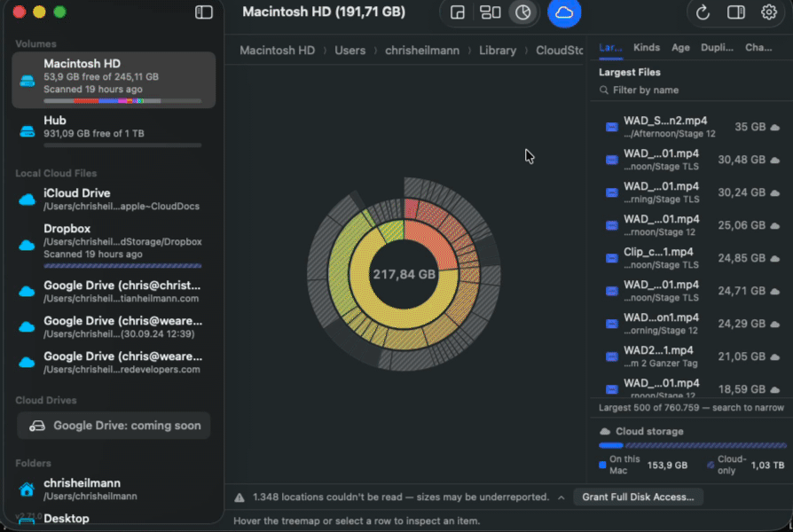This screenshot has width=793, height=532.
Task: Select Google Drive entry ending redevelopers.com
Action: [114, 362]
